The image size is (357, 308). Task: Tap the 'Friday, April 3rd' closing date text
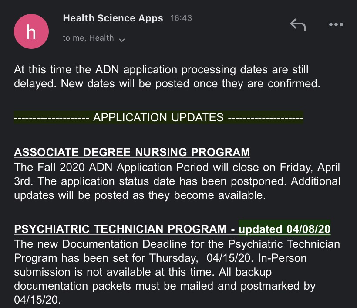coord(310,167)
